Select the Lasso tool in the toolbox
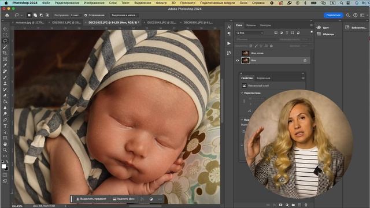The height and width of the screenshot is (208, 370). [x=5, y=41]
